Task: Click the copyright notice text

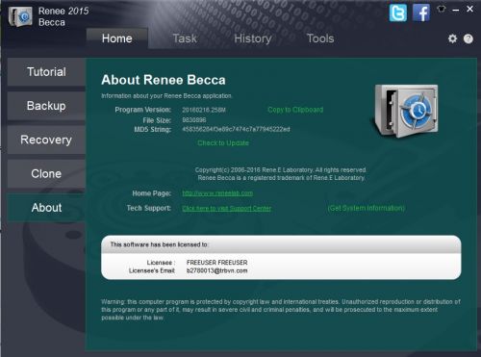Action: click(281, 174)
